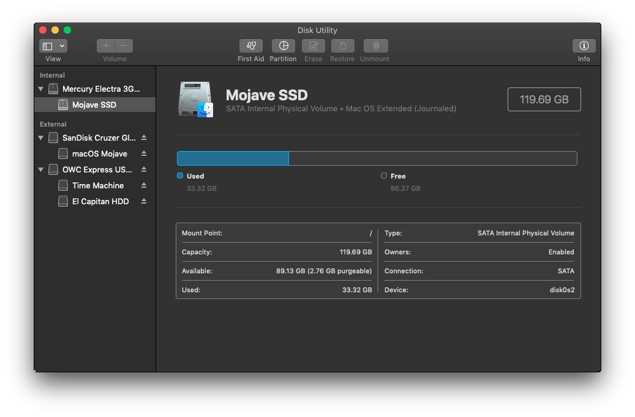Select OWC Express US... drive
Image resolution: width=635 pixels, height=417 pixels.
(95, 170)
